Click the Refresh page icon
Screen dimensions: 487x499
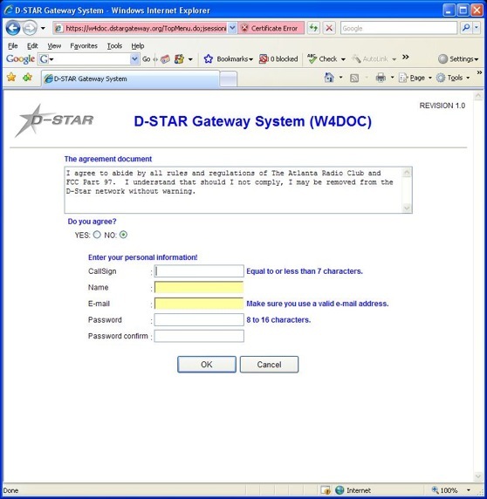(x=313, y=28)
